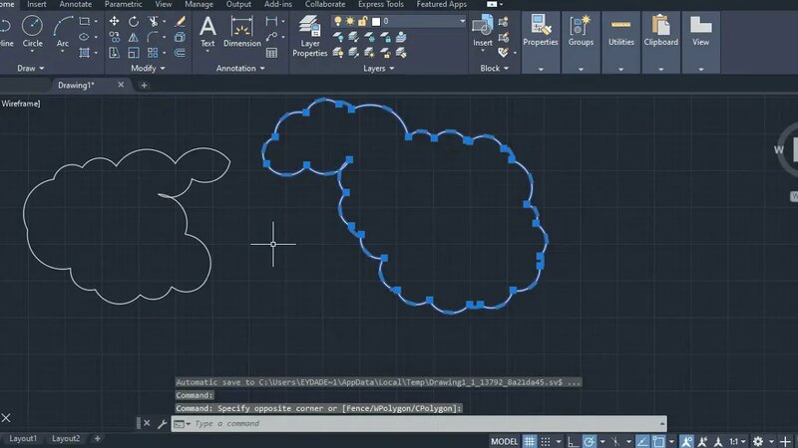
Task: Expand the Modify panel
Action: pos(148,68)
